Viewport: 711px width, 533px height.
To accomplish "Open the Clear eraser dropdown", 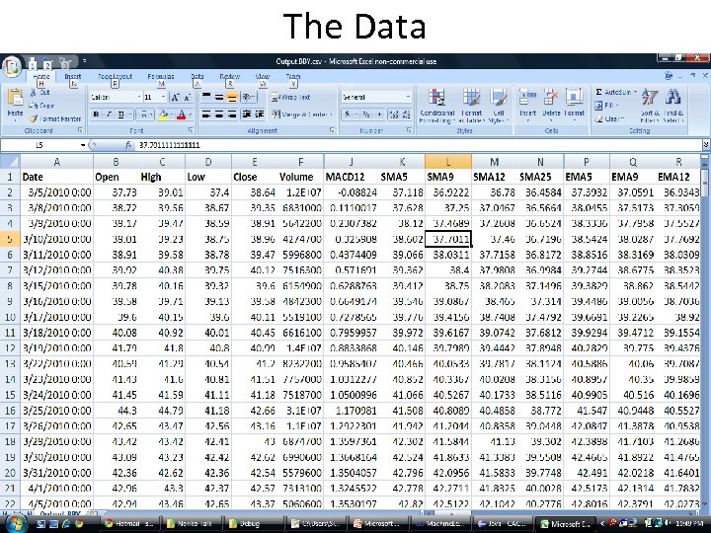I will [x=609, y=118].
